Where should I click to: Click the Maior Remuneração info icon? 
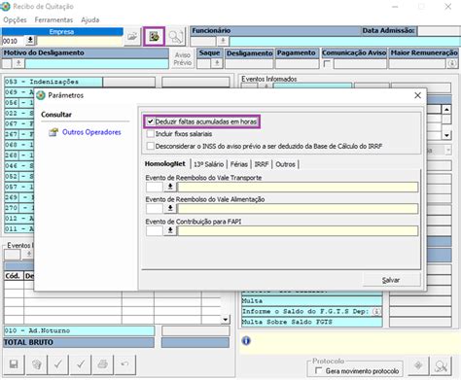(x=452, y=64)
